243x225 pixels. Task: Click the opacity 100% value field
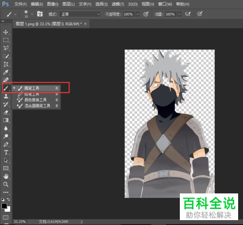[x=129, y=14]
